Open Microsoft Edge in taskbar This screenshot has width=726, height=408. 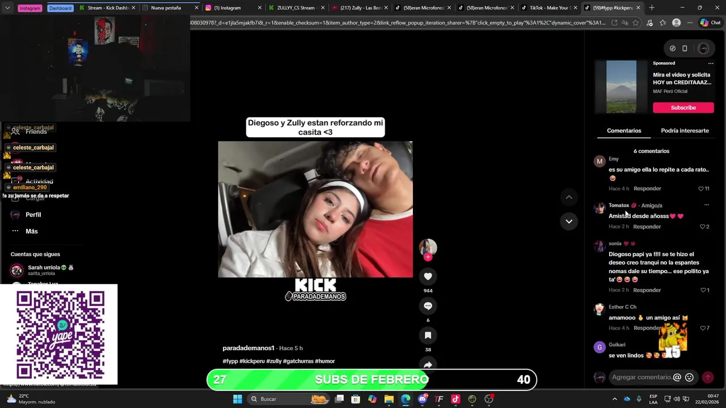click(x=406, y=399)
